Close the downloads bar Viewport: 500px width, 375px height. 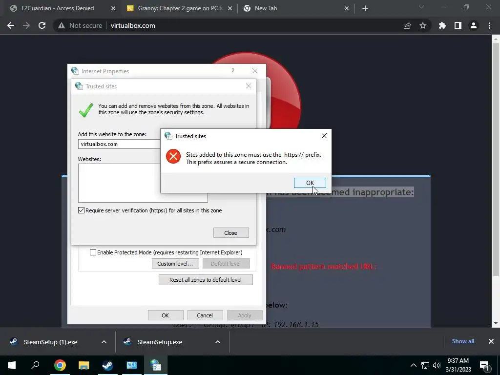click(491, 341)
